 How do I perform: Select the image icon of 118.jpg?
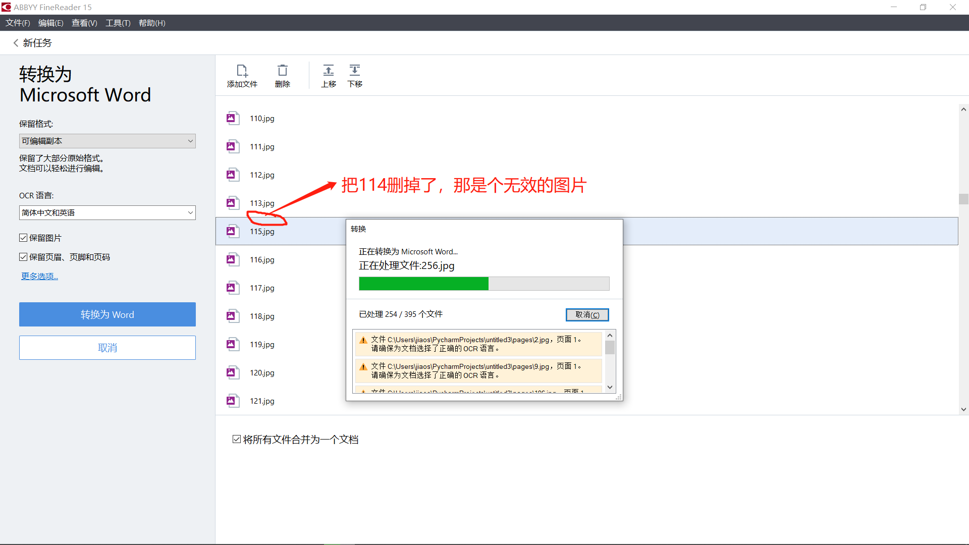(x=232, y=316)
